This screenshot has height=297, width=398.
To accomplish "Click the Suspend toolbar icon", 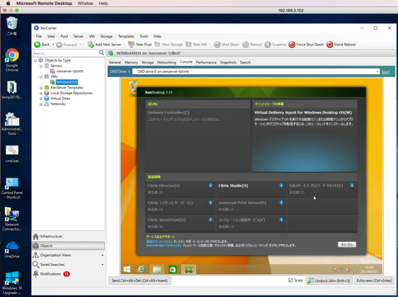I will 267,45.
